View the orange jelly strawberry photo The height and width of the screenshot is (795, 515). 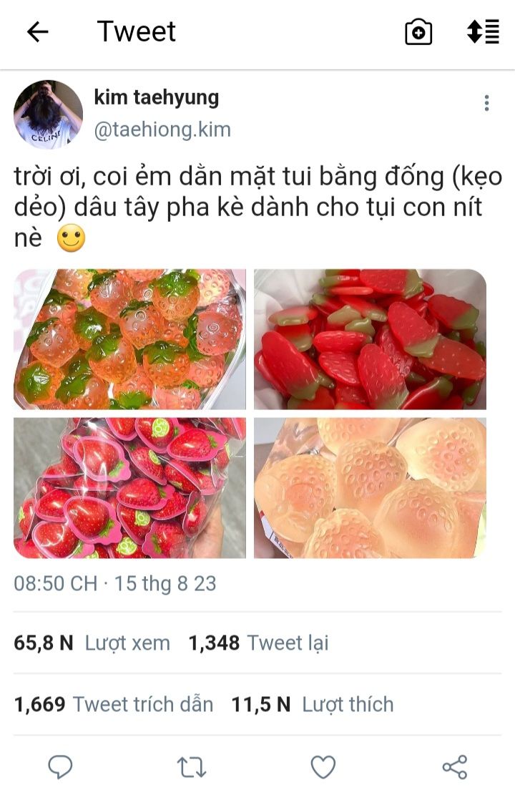[x=129, y=339]
